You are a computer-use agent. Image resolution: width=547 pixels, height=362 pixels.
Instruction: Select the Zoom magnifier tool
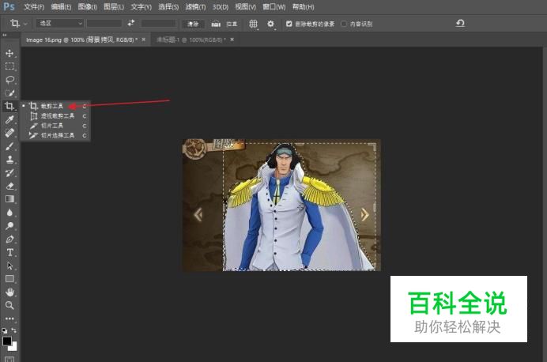[x=9, y=306]
